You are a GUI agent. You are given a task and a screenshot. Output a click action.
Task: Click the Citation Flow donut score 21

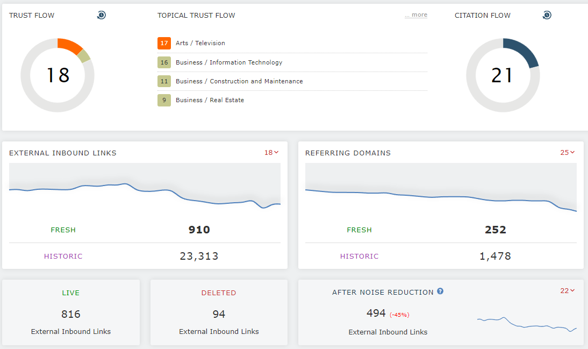pyautogui.click(x=503, y=75)
